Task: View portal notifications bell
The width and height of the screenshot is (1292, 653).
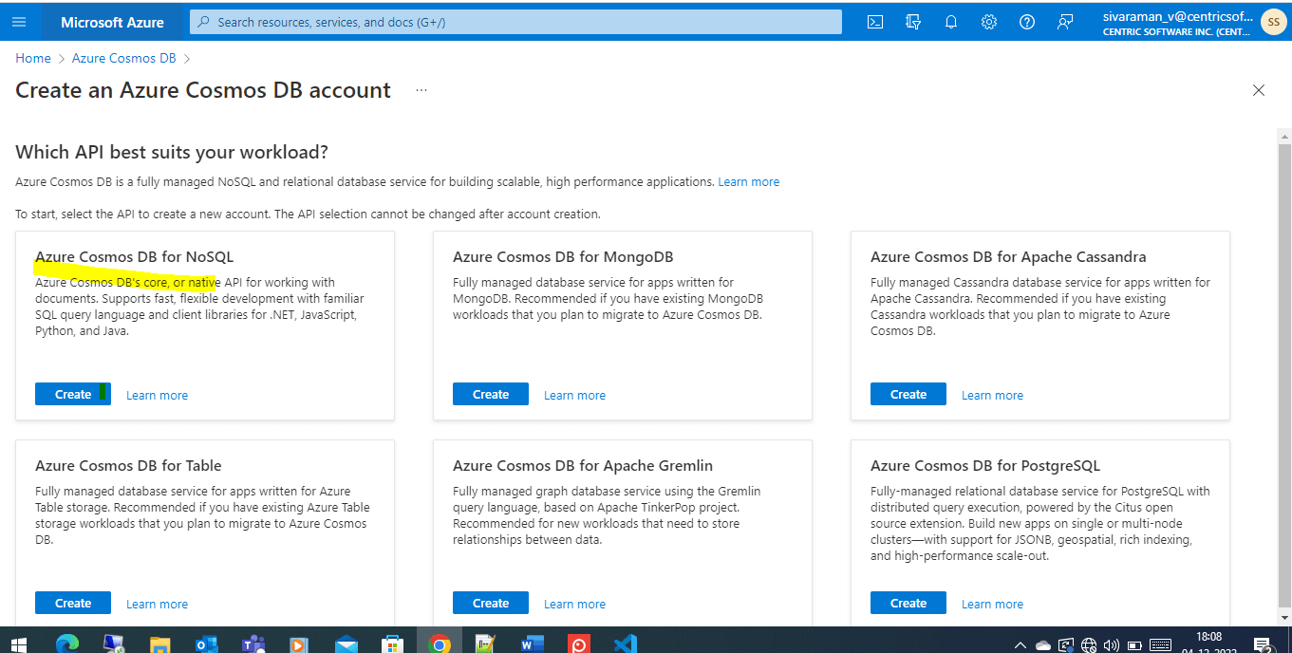Action: pyautogui.click(x=950, y=21)
